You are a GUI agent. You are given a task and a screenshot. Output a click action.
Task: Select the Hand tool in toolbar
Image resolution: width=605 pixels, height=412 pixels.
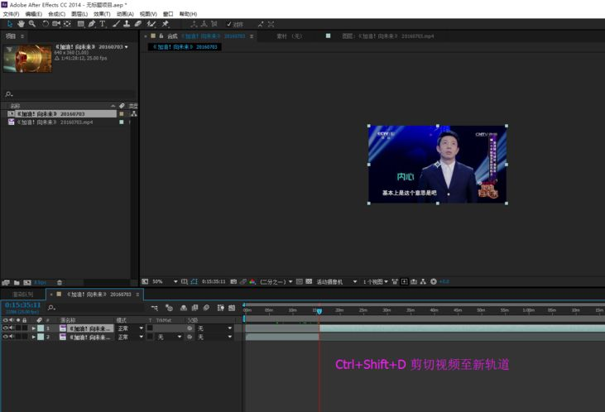click(21, 24)
